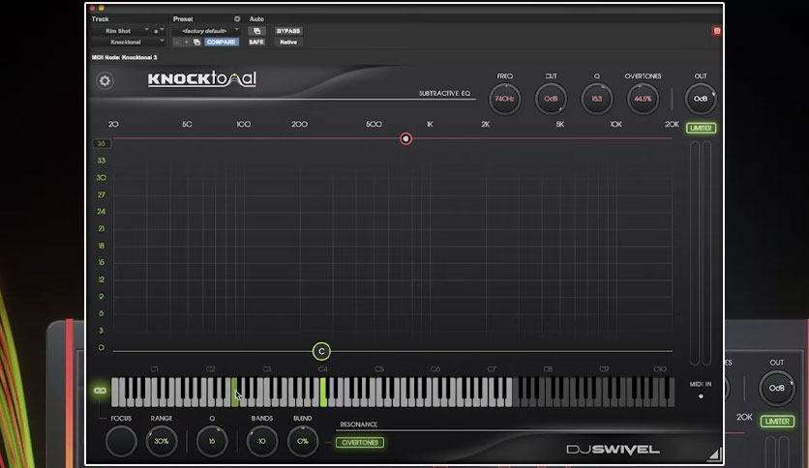This screenshot has width=809, height=468.
Task: Click the preset menu circle icon
Action: [x=237, y=19]
